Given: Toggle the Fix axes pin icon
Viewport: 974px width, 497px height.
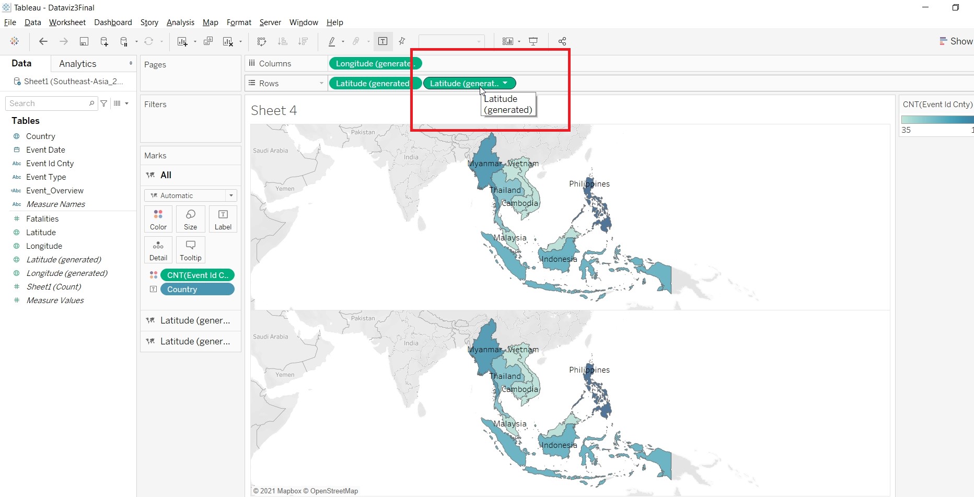Looking at the screenshot, I should click(402, 41).
